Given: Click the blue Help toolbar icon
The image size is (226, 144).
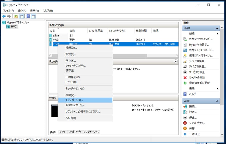Looking at the screenshot, I should [x=28, y=16].
